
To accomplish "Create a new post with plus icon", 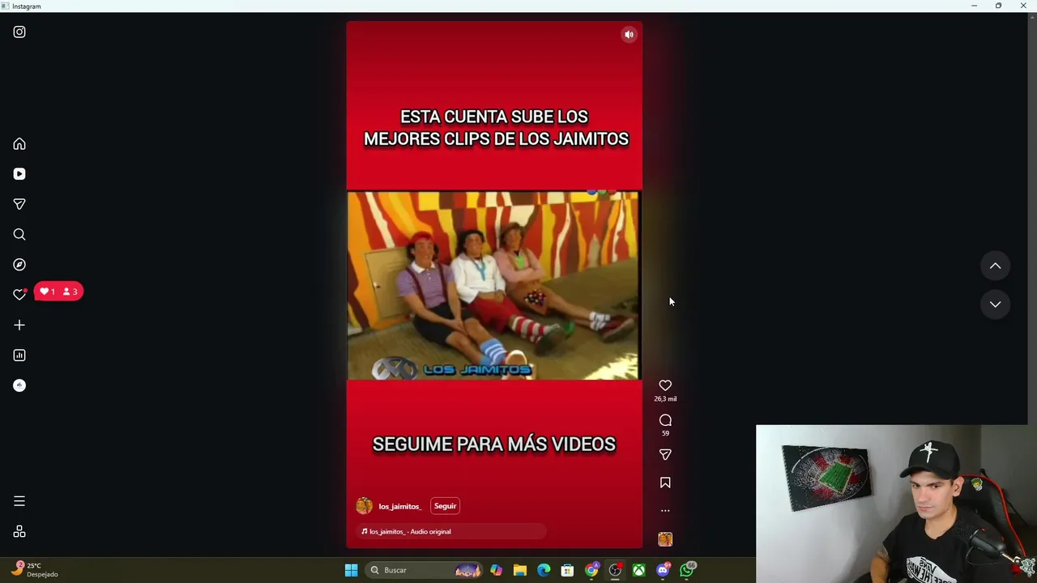I will pos(19,325).
